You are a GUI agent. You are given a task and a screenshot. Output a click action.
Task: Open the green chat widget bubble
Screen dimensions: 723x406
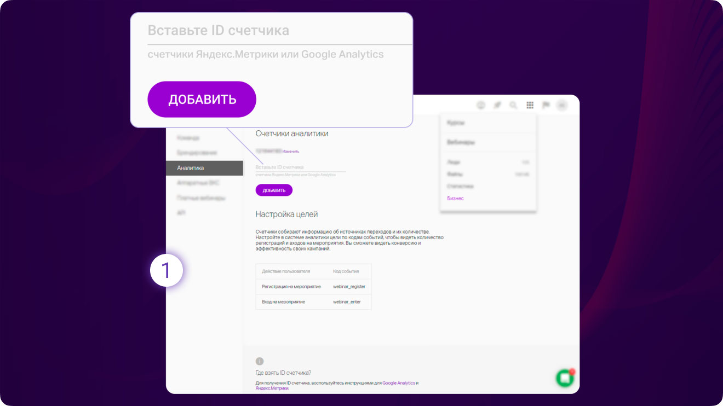[x=564, y=378]
